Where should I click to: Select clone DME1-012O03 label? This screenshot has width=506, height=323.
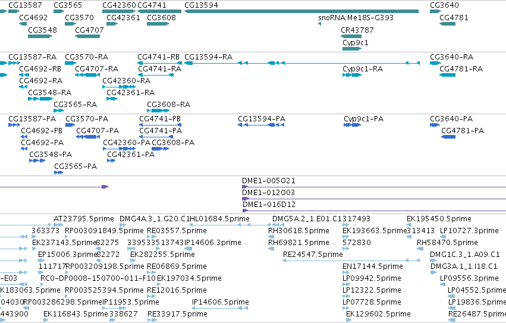[269, 193]
